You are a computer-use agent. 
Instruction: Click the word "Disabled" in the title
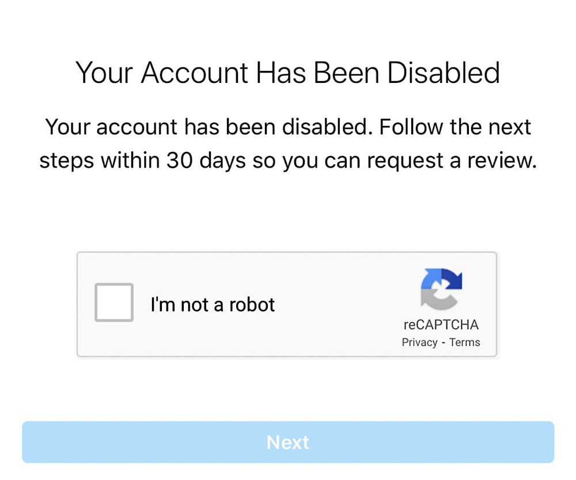click(444, 73)
